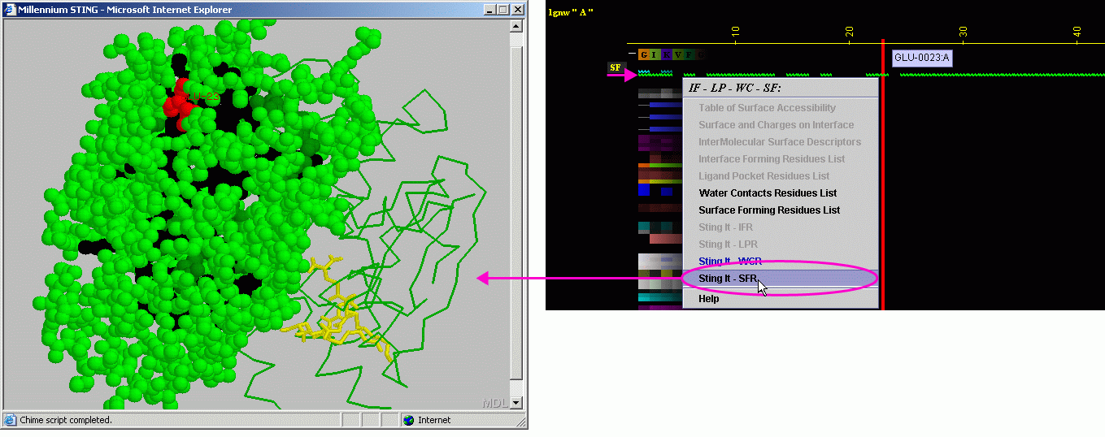Click the IF - LP - WC - SF: menu header
Viewport: 1105px width, 437px height.
(x=734, y=88)
